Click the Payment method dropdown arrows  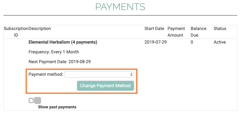pyautogui.click(x=131, y=75)
